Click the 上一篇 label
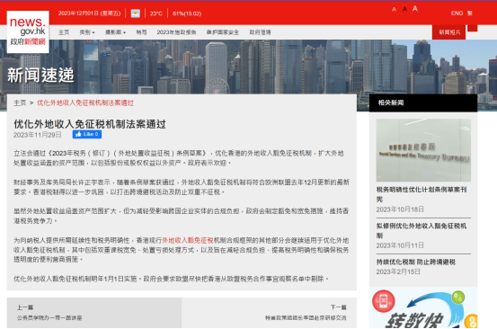The height and width of the screenshot is (329, 497). pyautogui.click(x=25, y=307)
